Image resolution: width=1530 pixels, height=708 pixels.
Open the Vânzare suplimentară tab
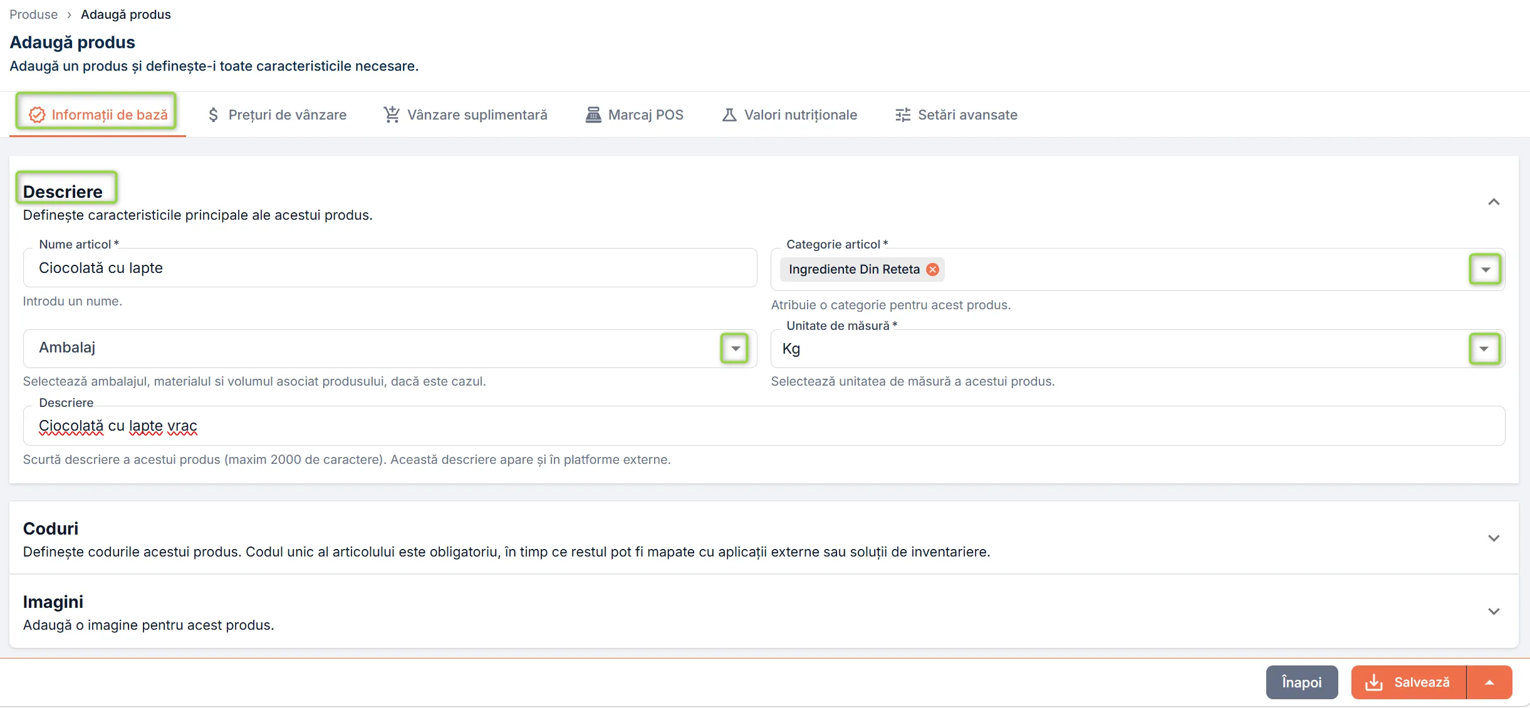tap(466, 115)
